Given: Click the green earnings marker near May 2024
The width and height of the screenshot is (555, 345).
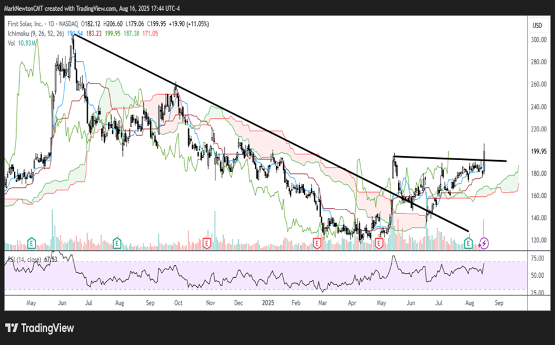Looking at the screenshot, I should click(31, 243).
